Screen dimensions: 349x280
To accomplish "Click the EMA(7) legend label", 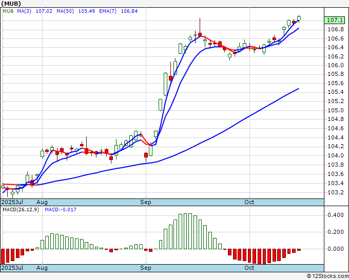I will click(x=108, y=11).
